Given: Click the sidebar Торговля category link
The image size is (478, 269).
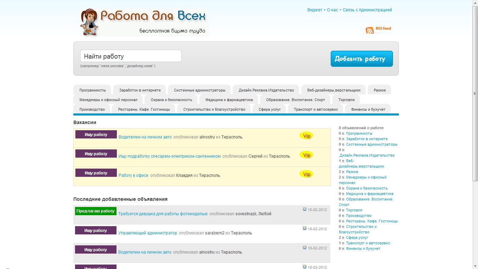Looking at the screenshot, I should 354,210.
